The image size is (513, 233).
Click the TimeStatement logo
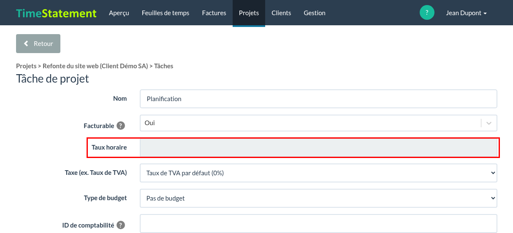pos(56,13)
